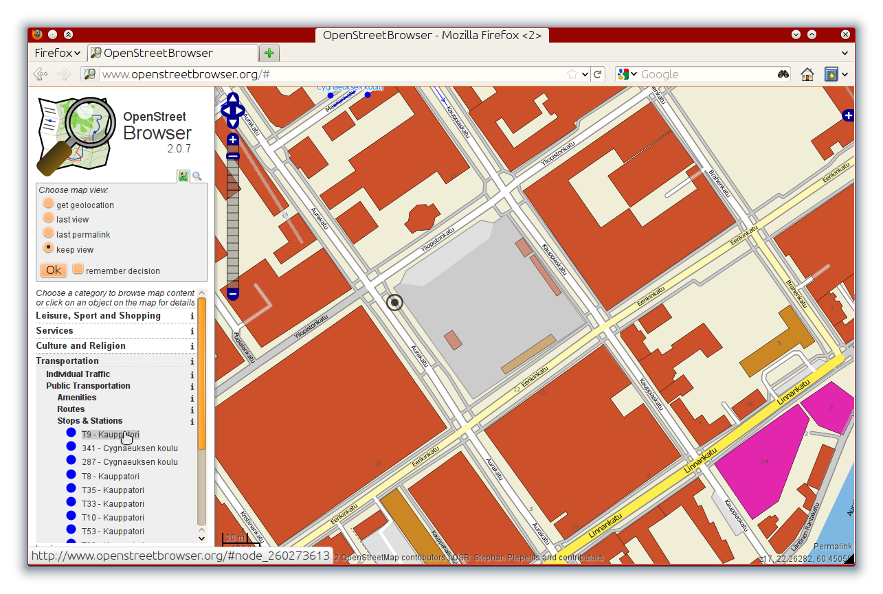Image resolution: width=883 pixels, height=594 pixels.
Task: Click the OpenStreetBrowser logo image
Action: 76,135
